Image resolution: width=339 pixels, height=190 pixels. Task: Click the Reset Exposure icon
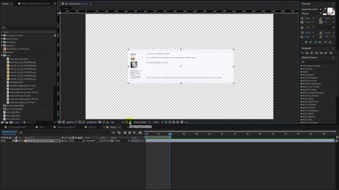click(182, 122)
